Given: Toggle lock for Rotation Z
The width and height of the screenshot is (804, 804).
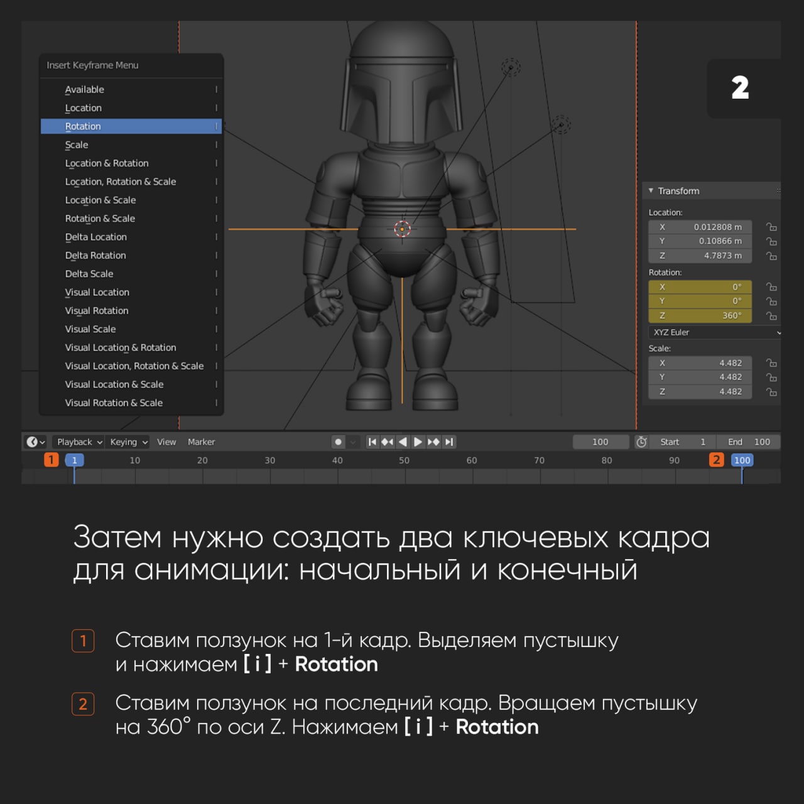Looking at the screenshot, I should 771,315.
